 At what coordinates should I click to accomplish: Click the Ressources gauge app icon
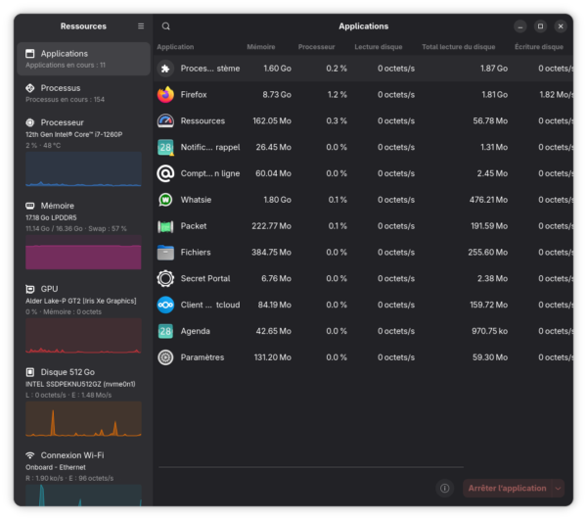pos(165,120)
